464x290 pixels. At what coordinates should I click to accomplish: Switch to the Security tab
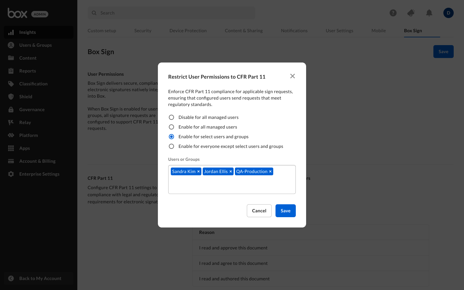click(x=143, y=31)
